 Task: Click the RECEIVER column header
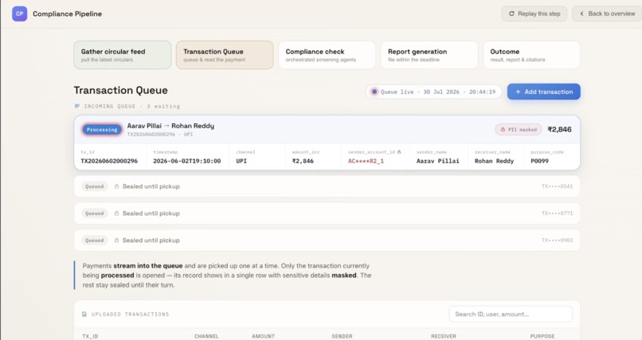pyautogui.click(x=444, y=336)
